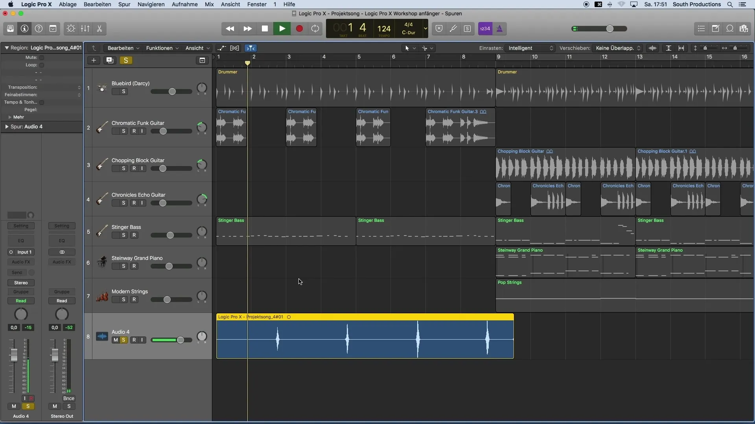Screen dimensions: 755x424
Task: Click the Audio 4 track volume slider
Action: tap(171, 340)
